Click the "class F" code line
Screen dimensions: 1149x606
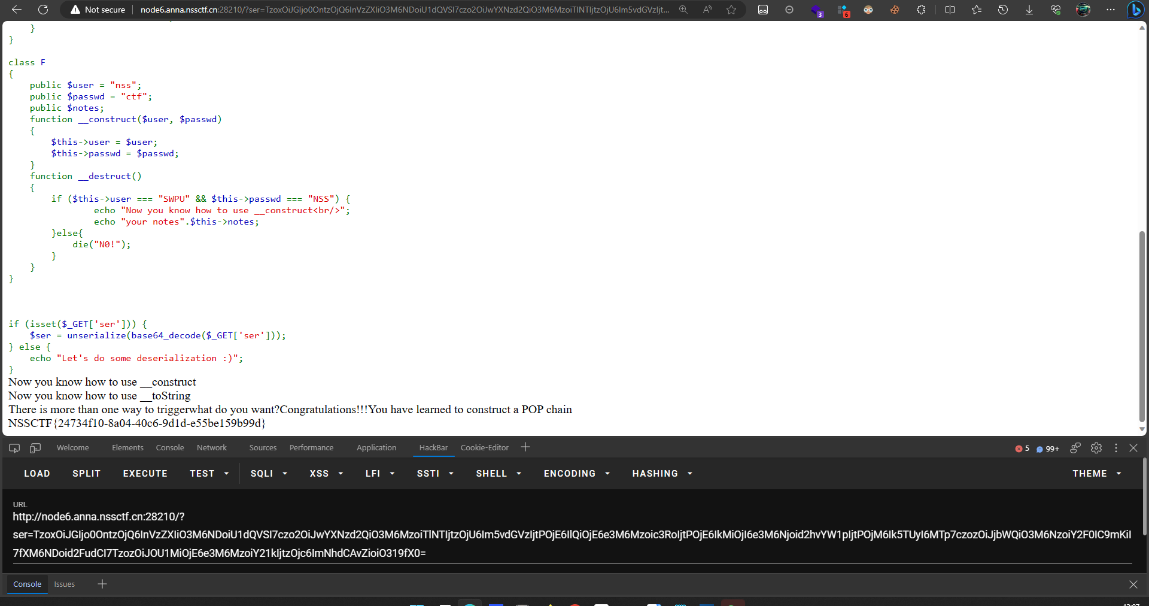click(x=27, y=62)
